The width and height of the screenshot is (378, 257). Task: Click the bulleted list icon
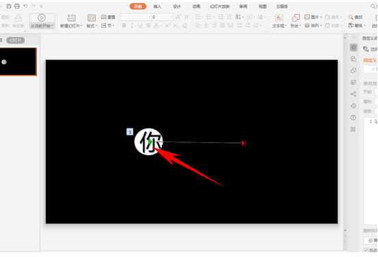point(198,17)
